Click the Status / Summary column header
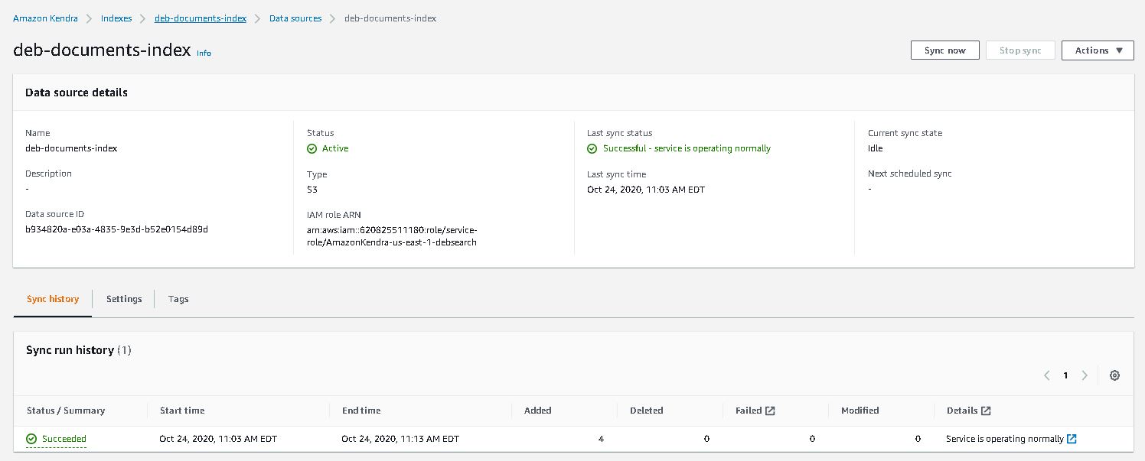 click(66, 411)
